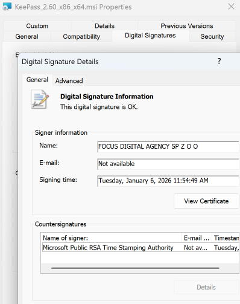Screen dimensions: 240x304
Task: Select the Digital Signatures tab
Action: (150, 36)
